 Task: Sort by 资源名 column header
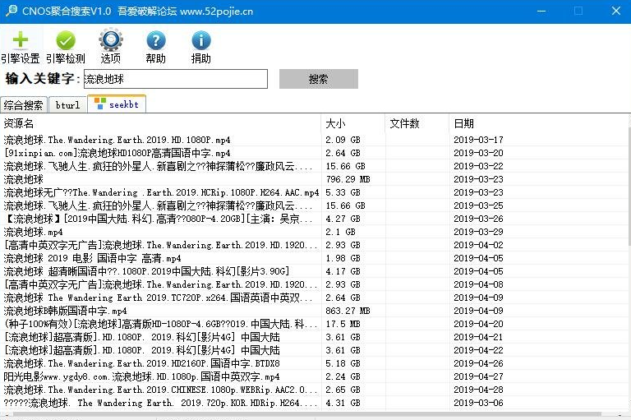(x=160, y=123)
